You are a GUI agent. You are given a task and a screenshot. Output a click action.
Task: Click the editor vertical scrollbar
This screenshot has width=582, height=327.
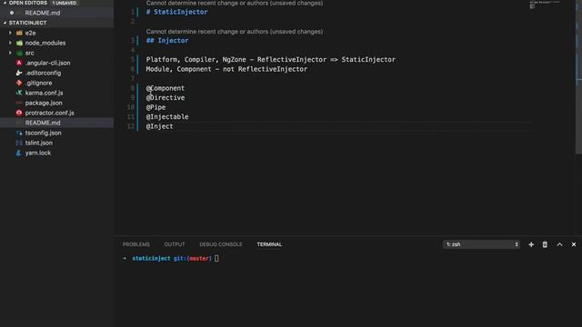(x=578, y=76)
